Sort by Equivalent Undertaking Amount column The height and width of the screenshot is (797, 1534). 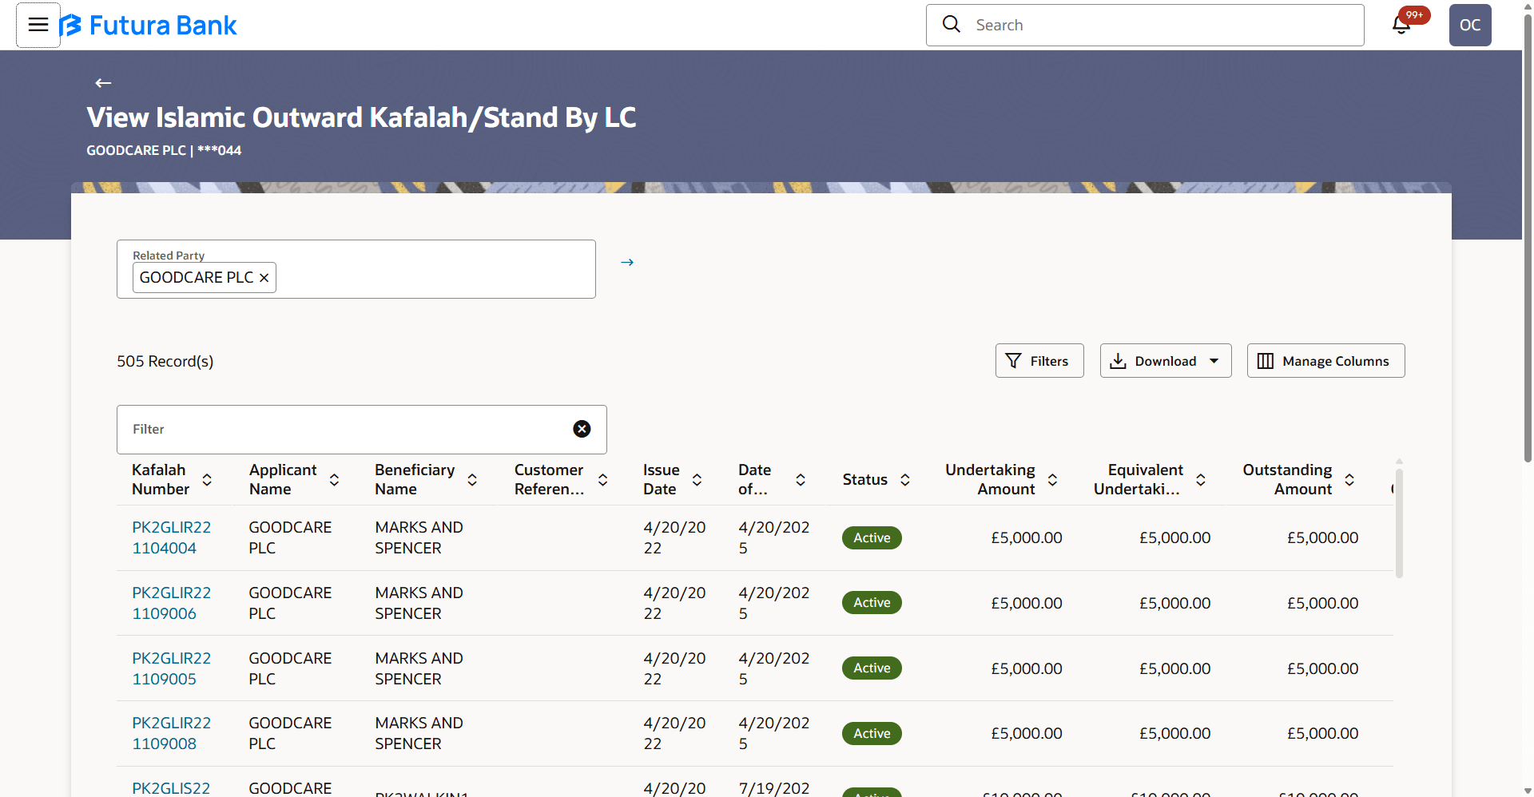(x=1201, y=480)
